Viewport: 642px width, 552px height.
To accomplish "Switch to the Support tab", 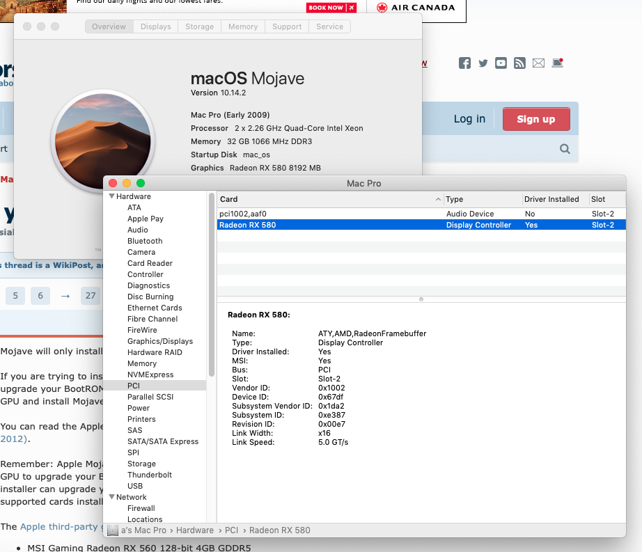I will [x=287, y=26].
